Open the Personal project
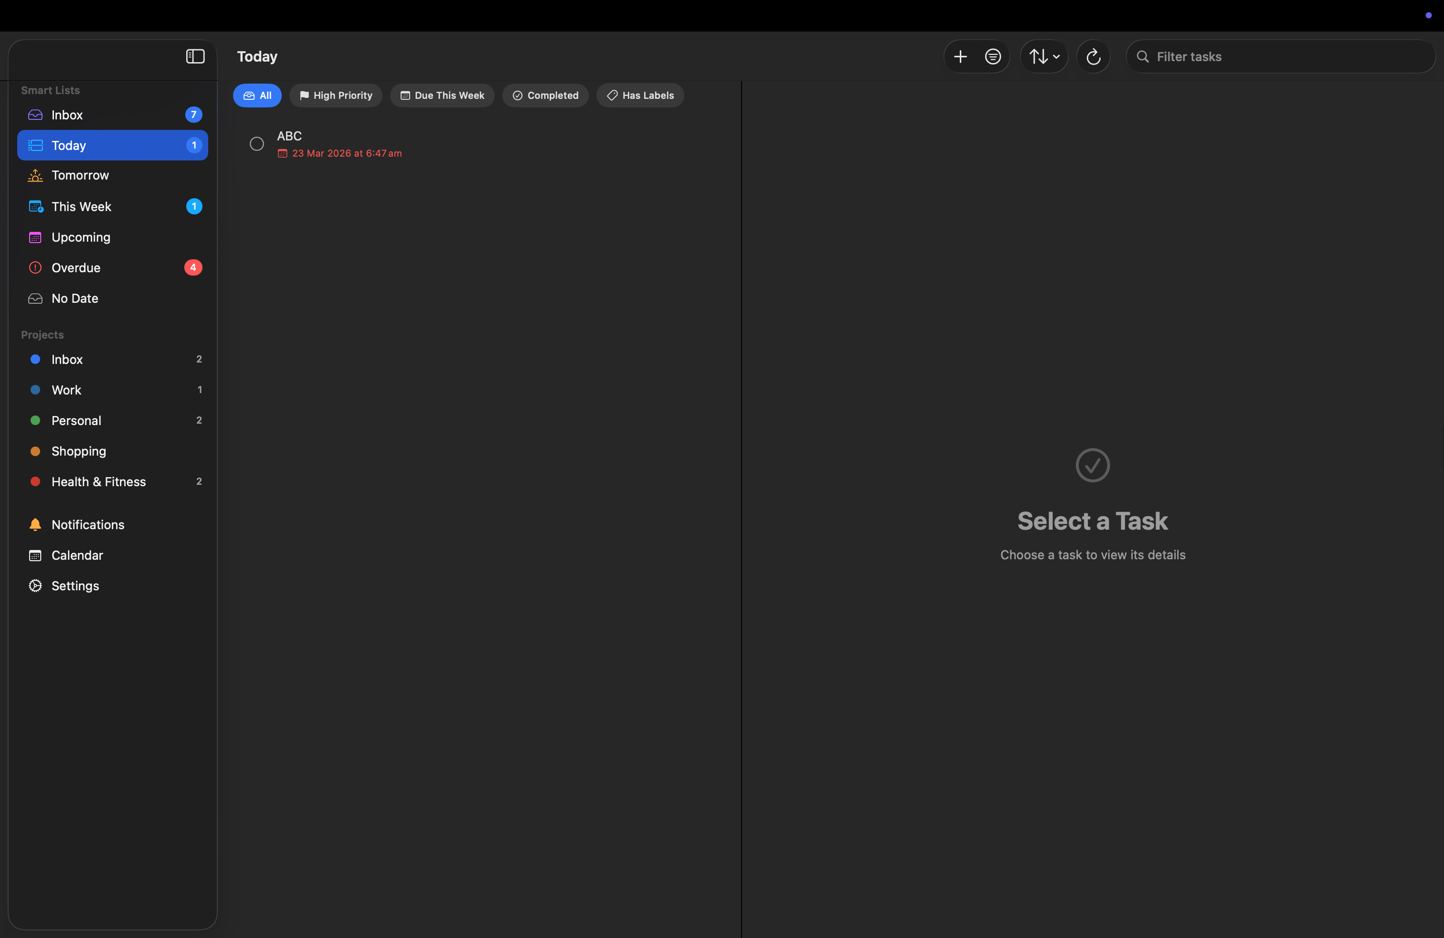This screenshot has height=938, width=1444. 112,420
